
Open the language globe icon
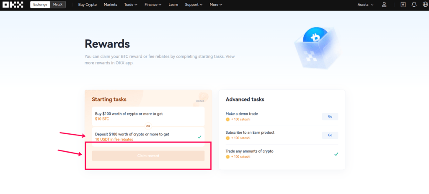tap(425, 5)
